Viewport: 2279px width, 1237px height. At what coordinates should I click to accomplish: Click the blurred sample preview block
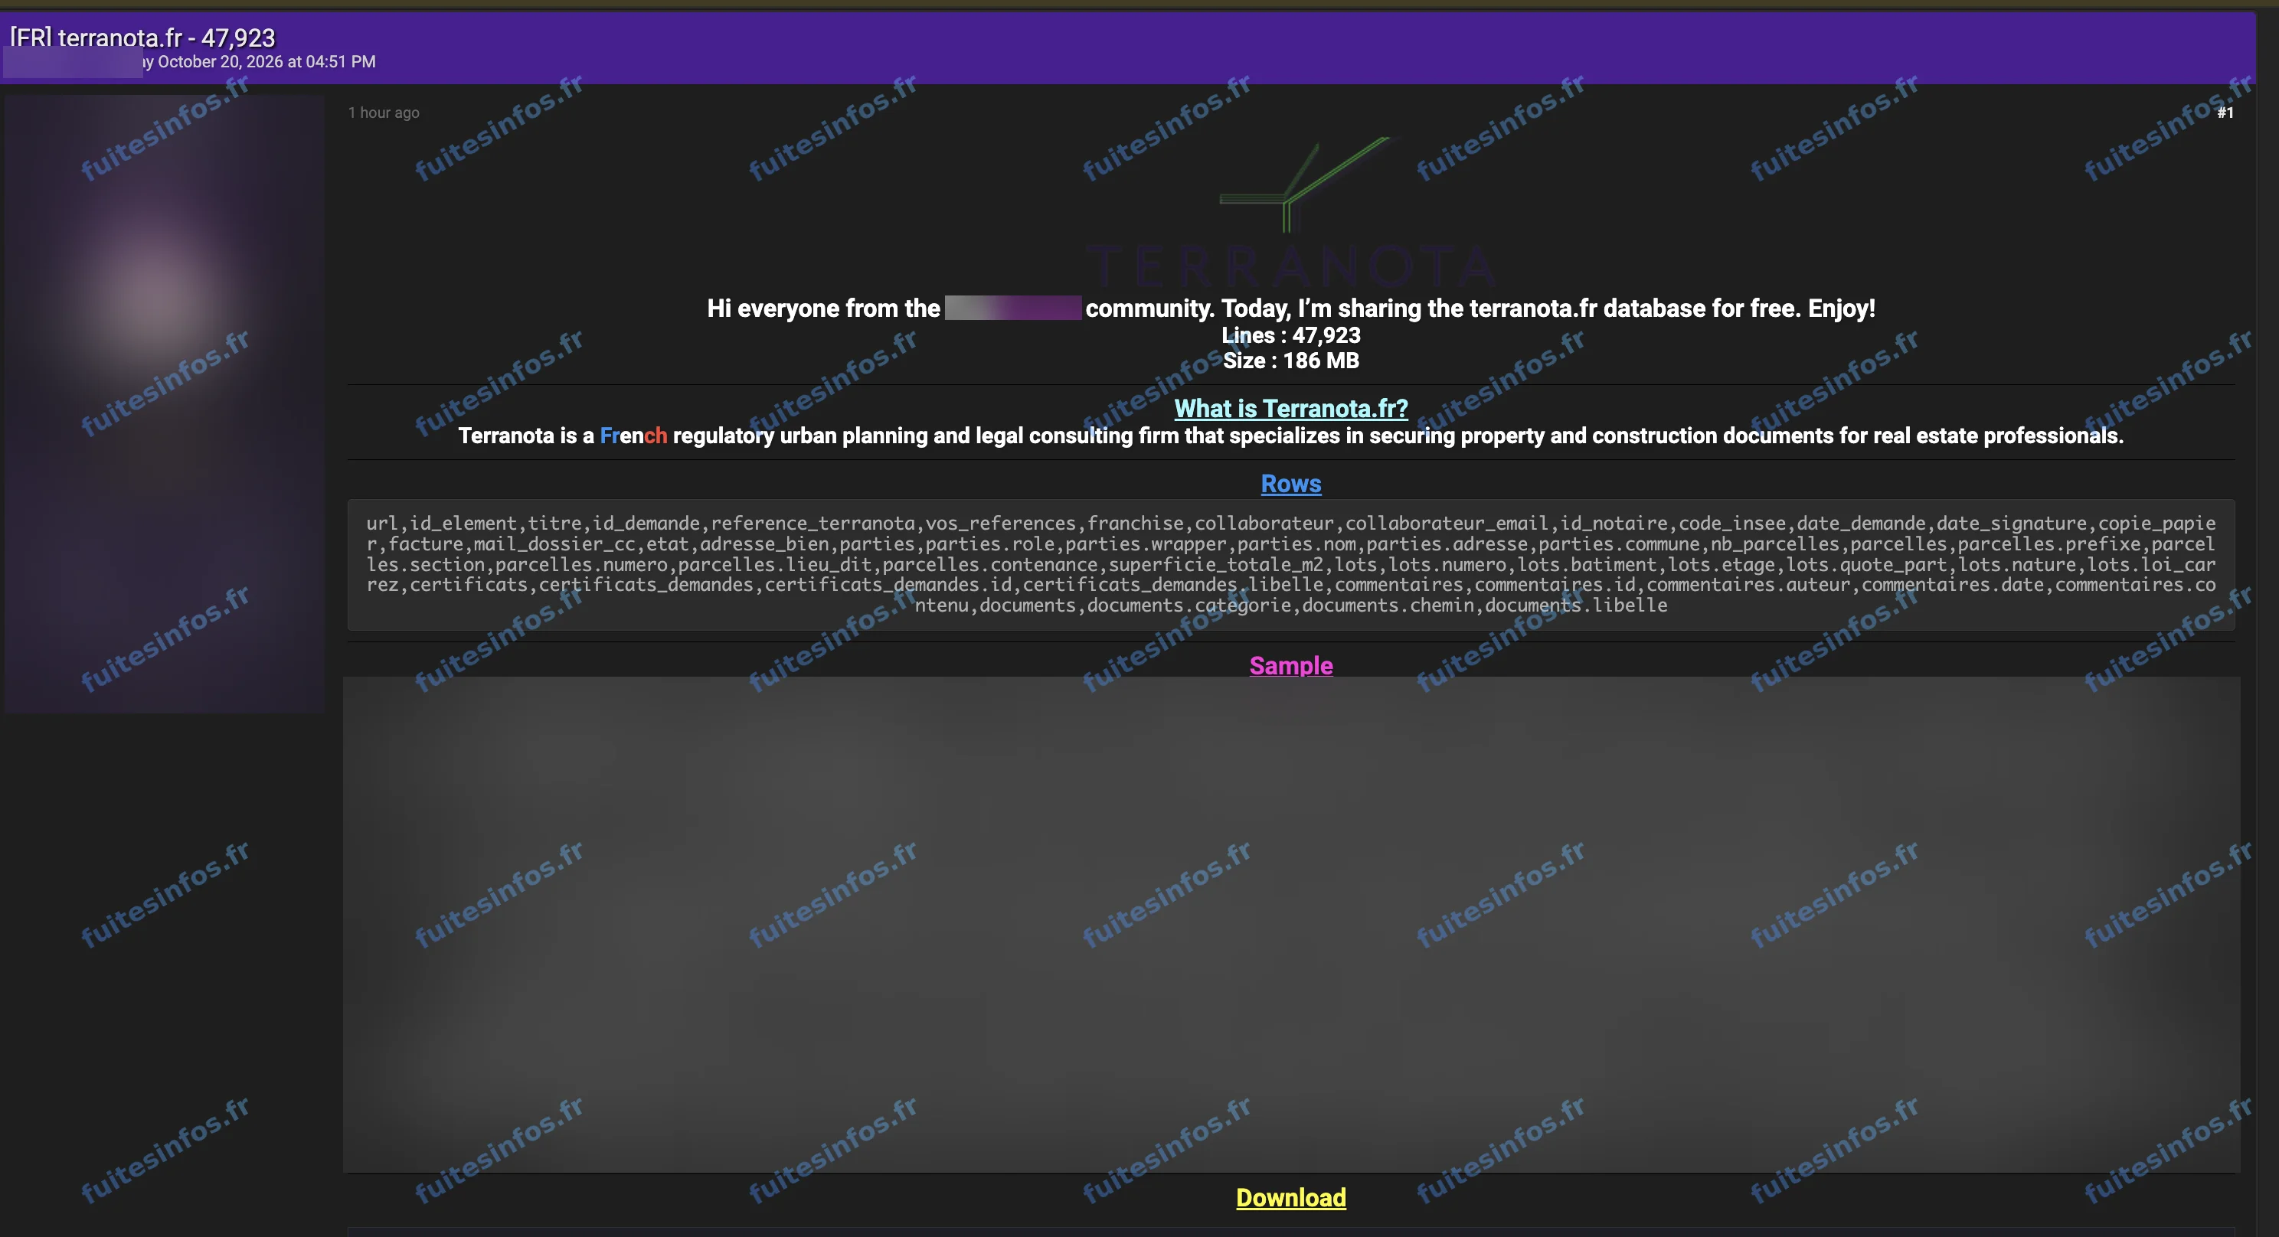coord(1292,925)
